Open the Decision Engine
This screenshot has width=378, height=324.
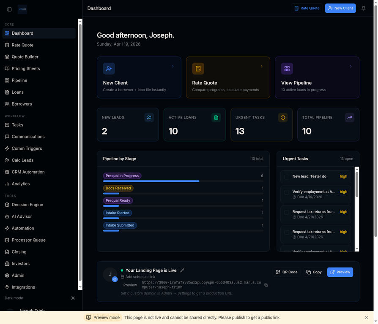coord(27,205)
